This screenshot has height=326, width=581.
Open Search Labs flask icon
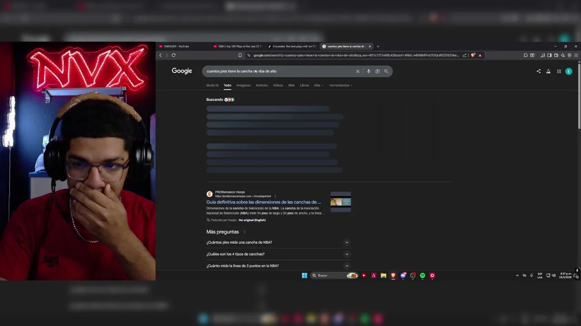click(548, 71)
